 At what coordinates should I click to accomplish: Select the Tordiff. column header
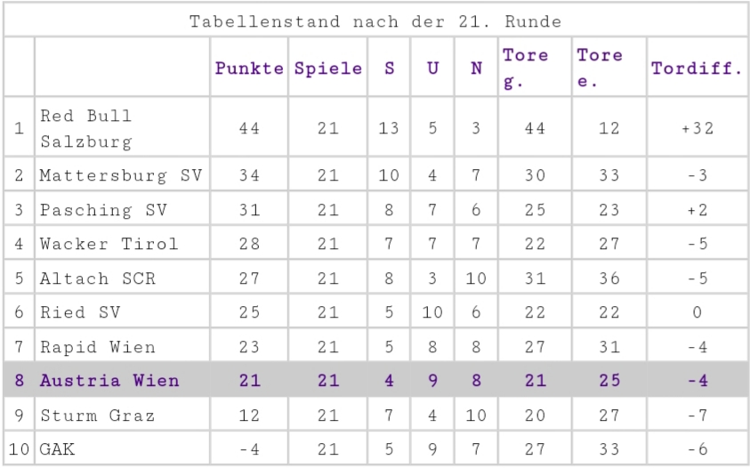tap(697, 68)
